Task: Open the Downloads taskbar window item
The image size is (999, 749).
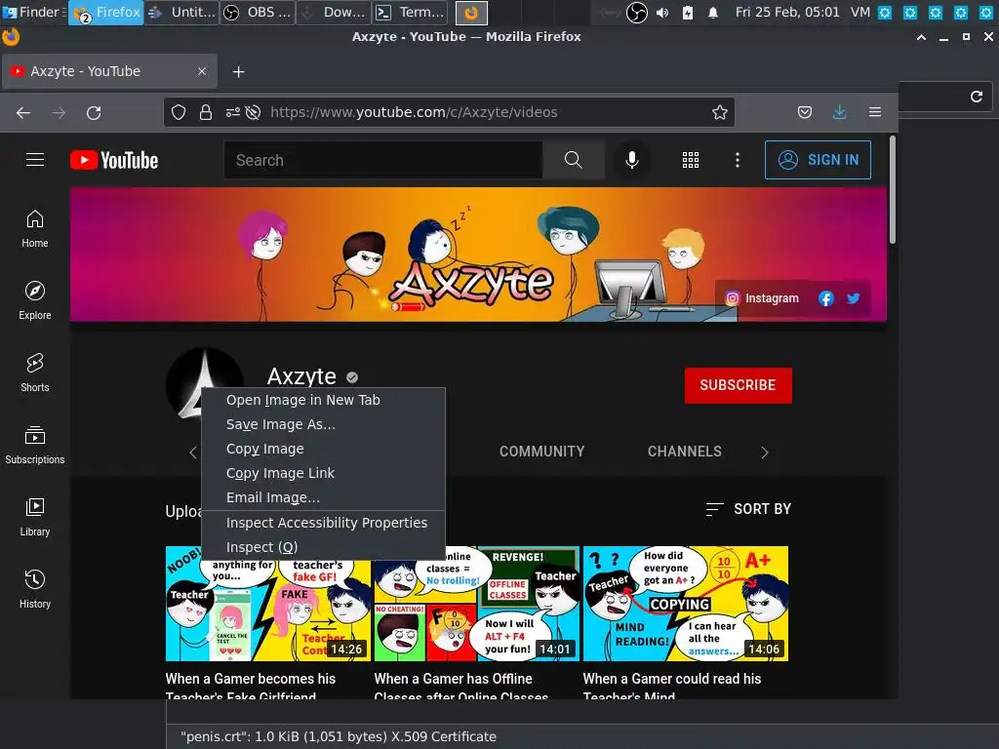Action: coord(334,12)
